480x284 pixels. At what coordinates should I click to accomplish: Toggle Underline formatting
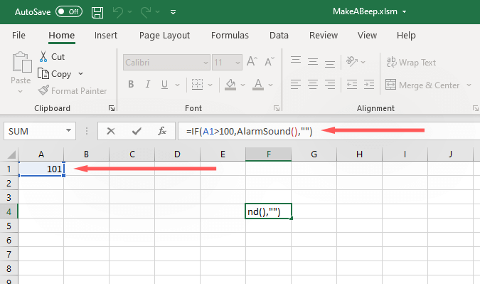tap(164, 84)
